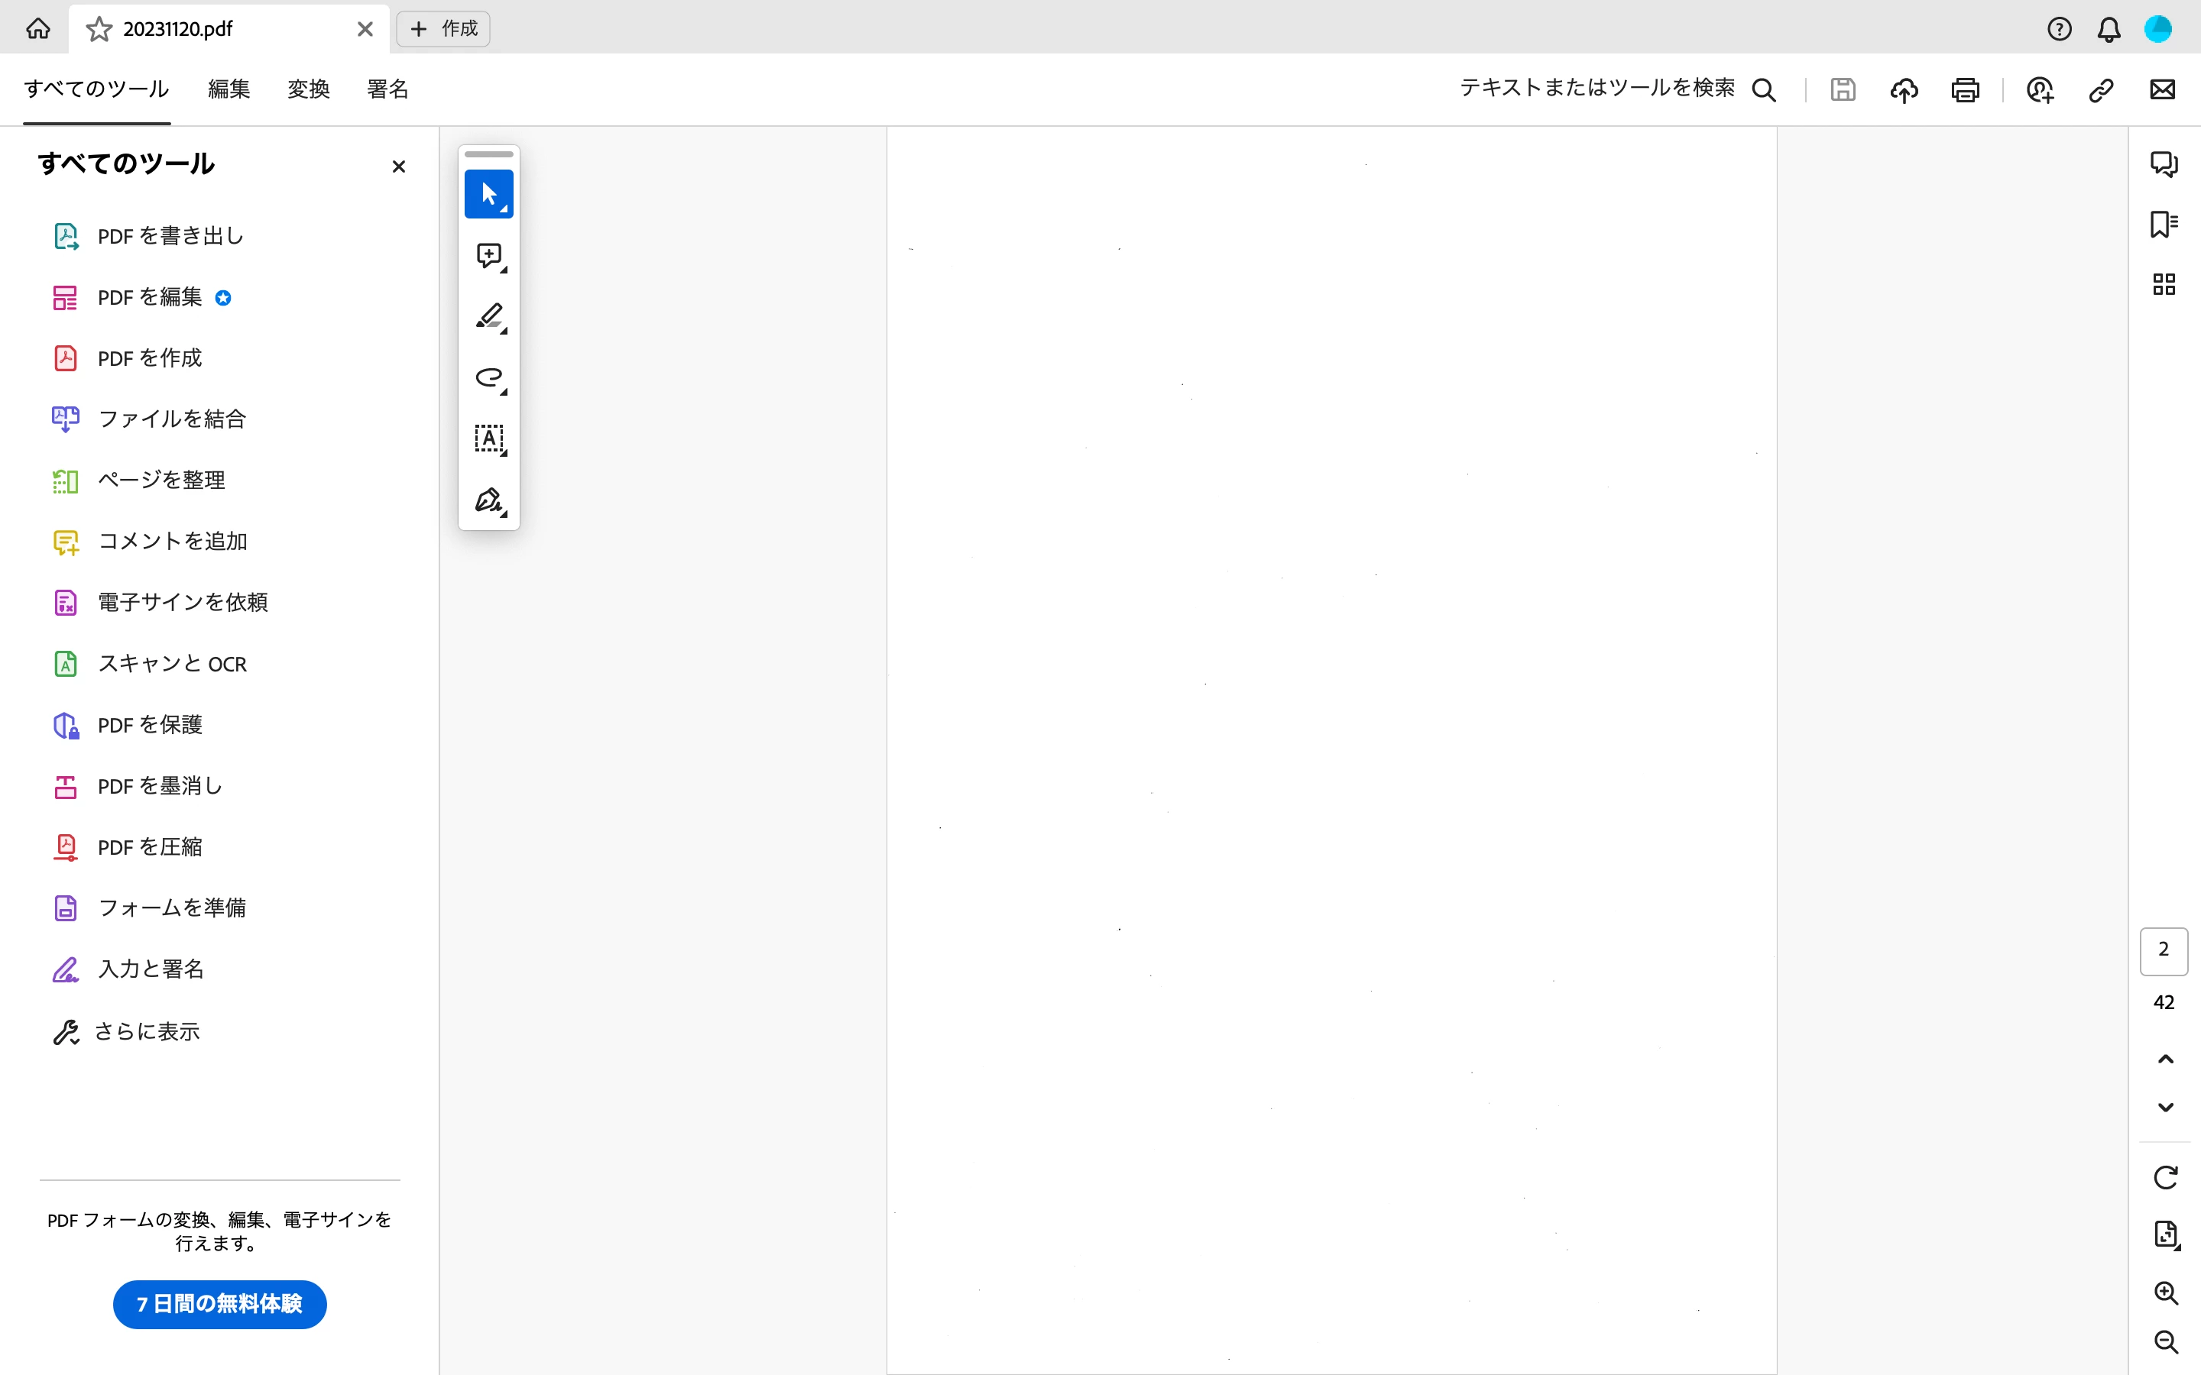Switch to the 編集 menu tab
The width and height of the screenshot is (2201, 1375).
[x=229, y=89]
